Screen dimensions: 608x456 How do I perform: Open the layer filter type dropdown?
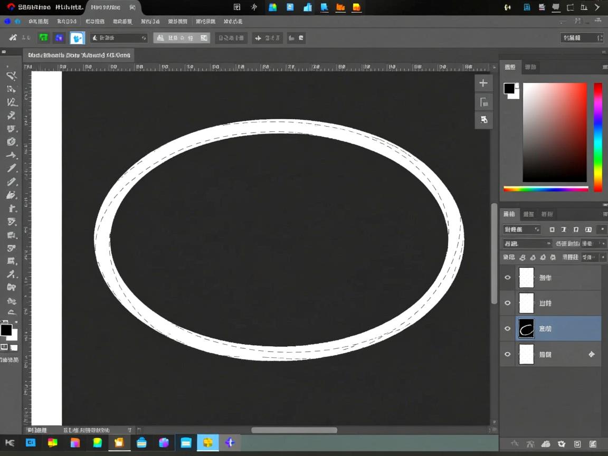521,230
